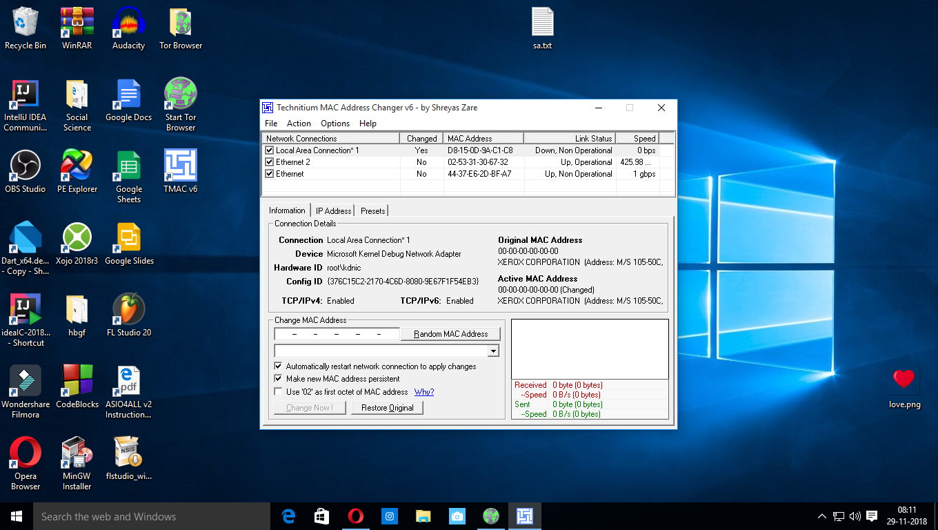
Task: Select MAC address 02-53-31-30-67-32 cell
Action: (483, 162)
